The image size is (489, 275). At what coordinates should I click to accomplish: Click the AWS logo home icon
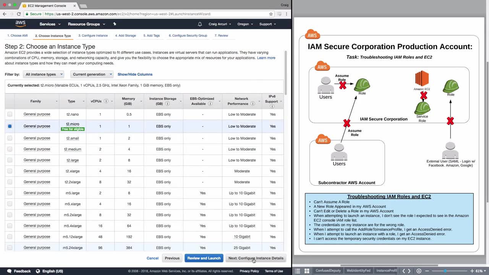(20, 24)
